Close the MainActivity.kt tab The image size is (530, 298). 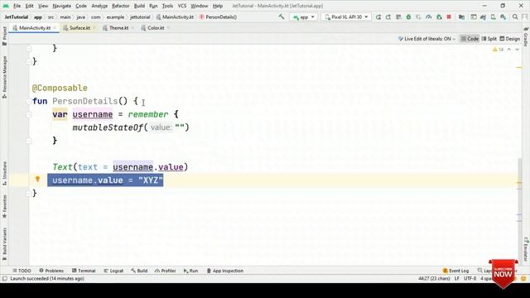(x=55, y=28)
